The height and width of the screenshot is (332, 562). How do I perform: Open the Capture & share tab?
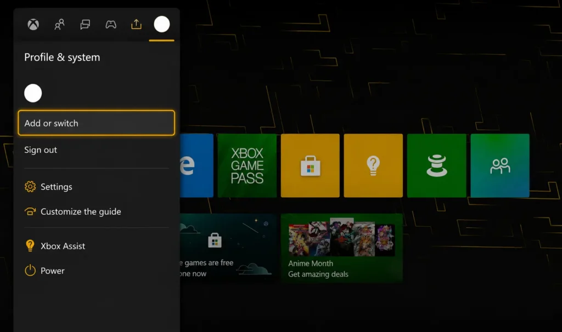click(136, 24)
